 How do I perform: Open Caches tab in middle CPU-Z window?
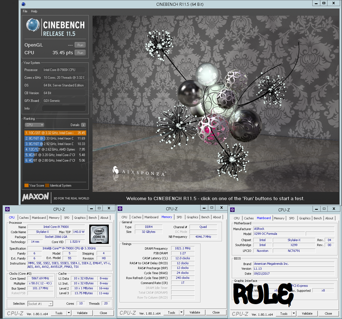point(137,217)
